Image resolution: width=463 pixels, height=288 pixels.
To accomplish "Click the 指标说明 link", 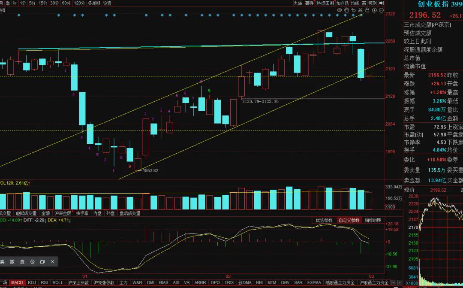I will (373, 220).
